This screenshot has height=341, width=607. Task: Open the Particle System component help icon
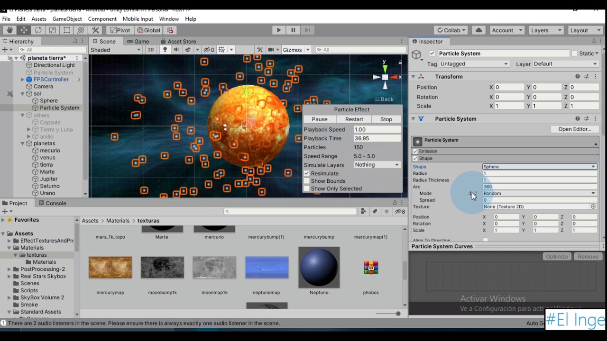(x=578, y=119)
